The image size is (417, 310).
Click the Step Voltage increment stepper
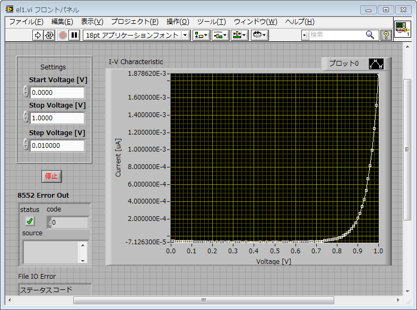(26, 141)
